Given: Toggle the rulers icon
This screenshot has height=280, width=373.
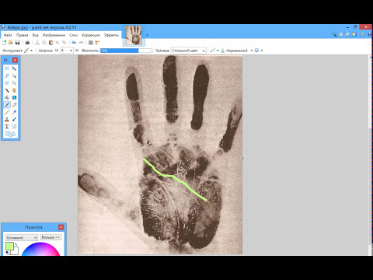Looking at the screenshot, I should 97,43.
